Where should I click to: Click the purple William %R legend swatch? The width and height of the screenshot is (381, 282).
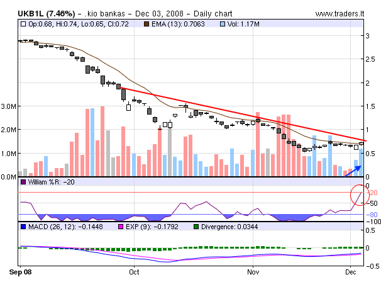pos(23,182)
